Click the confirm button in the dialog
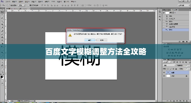 pos(90,40)
